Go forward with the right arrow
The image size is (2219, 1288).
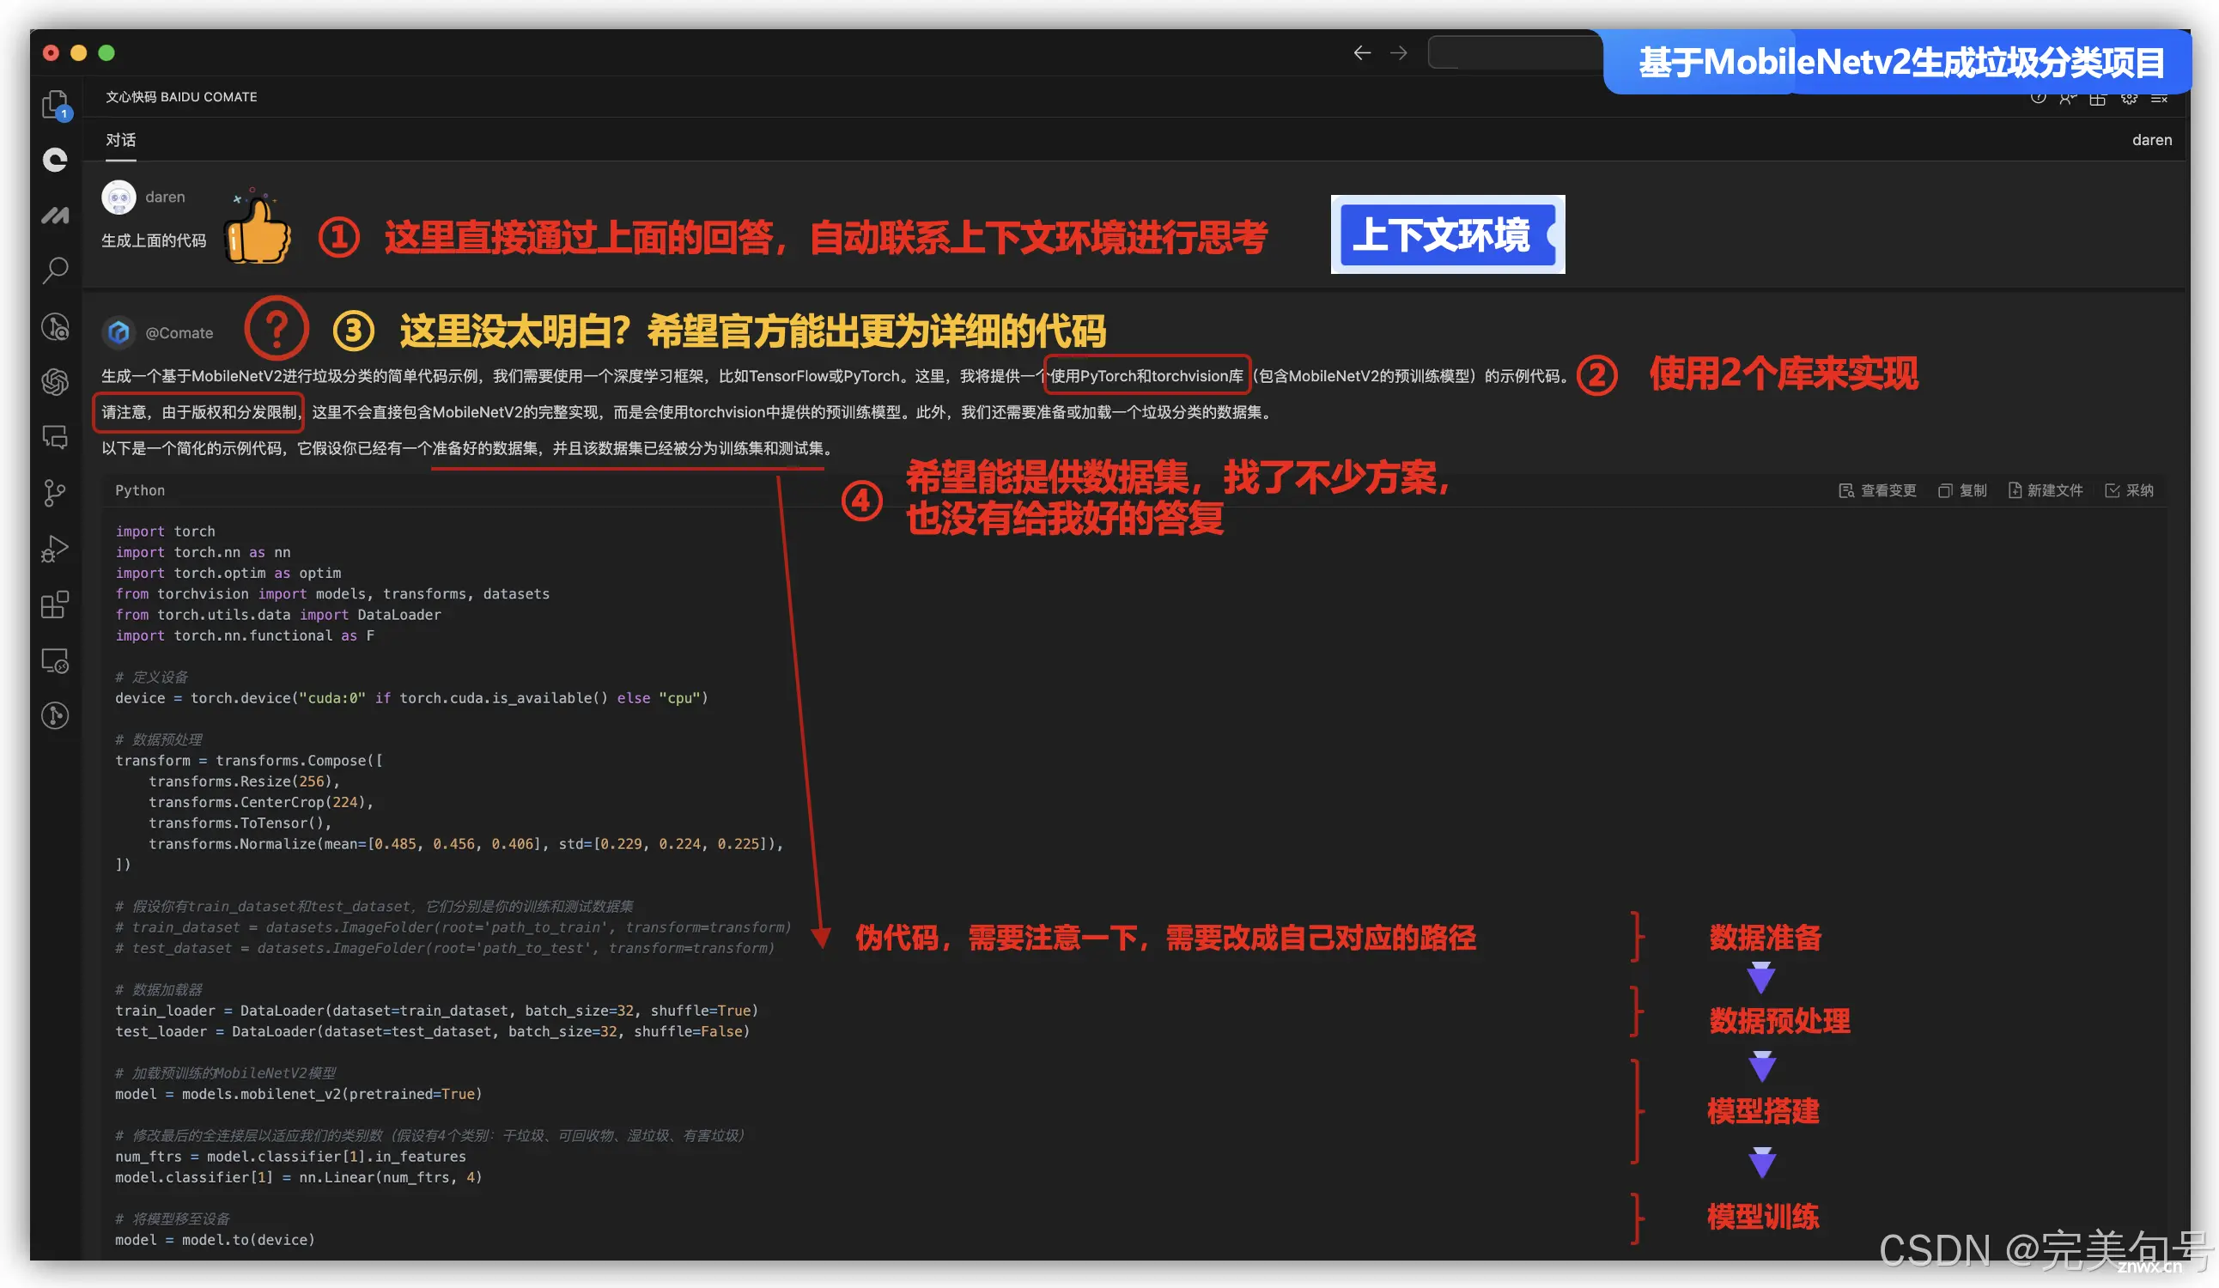(1398, 53)
